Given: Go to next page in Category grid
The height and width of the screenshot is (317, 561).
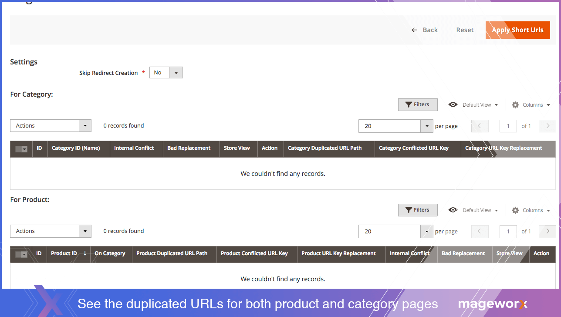Looking at the screenshot, I should point(547,126).
